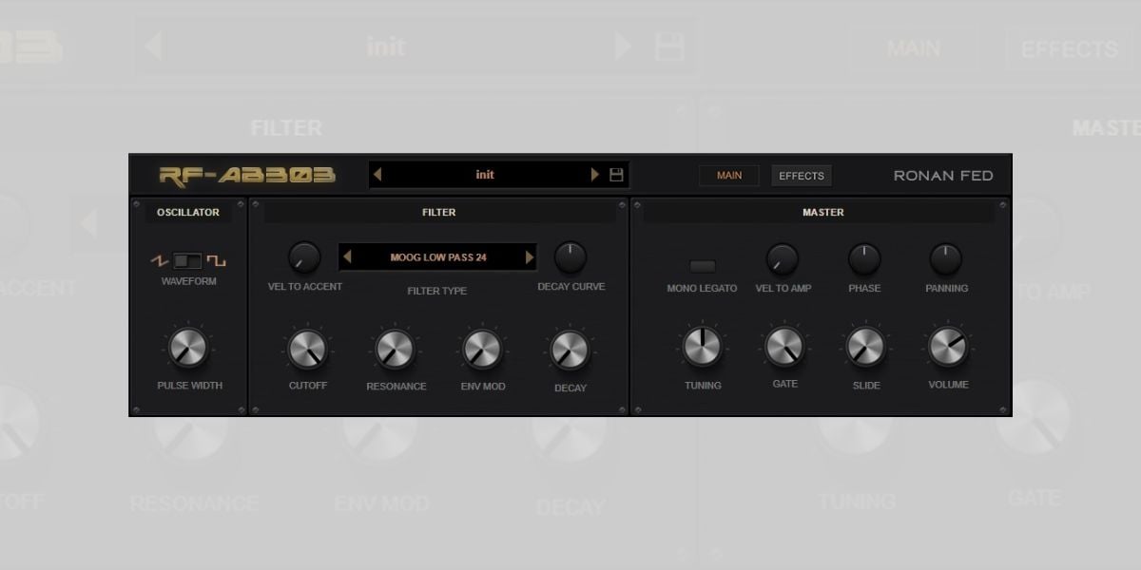Click the Ronan Fed brand link

point(943,176)
